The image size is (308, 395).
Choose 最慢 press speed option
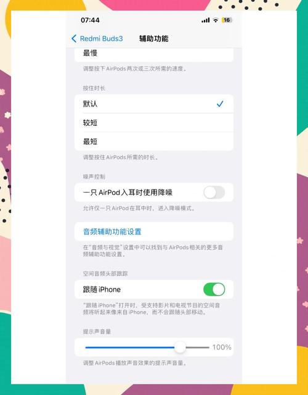pos(154,55)
